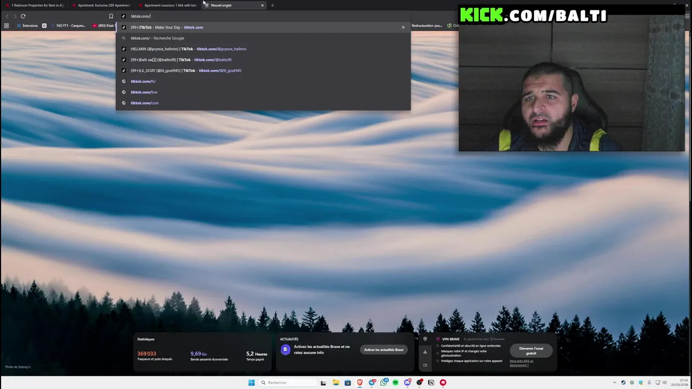Select the tiktok.com/live suggestion
The height and width of the screenshot is (389, 692).
pyautogui.click(x=263, y=92)
